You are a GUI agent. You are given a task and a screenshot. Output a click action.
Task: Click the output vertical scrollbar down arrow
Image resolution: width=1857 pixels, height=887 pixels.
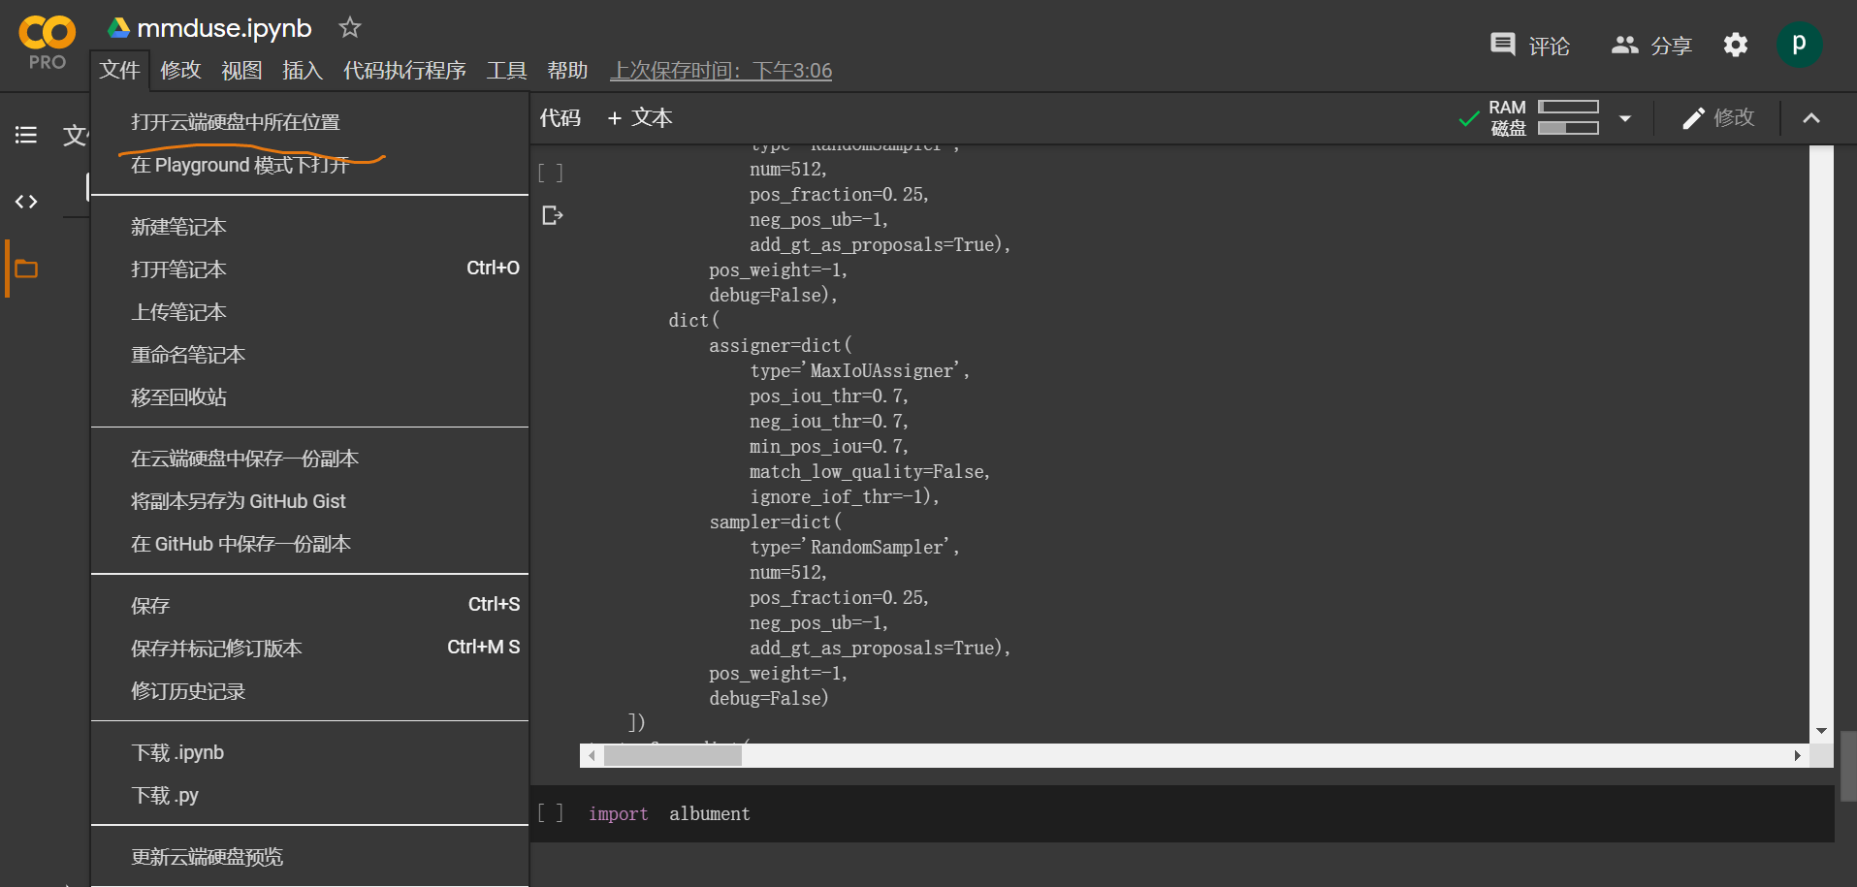point(1821,731)
